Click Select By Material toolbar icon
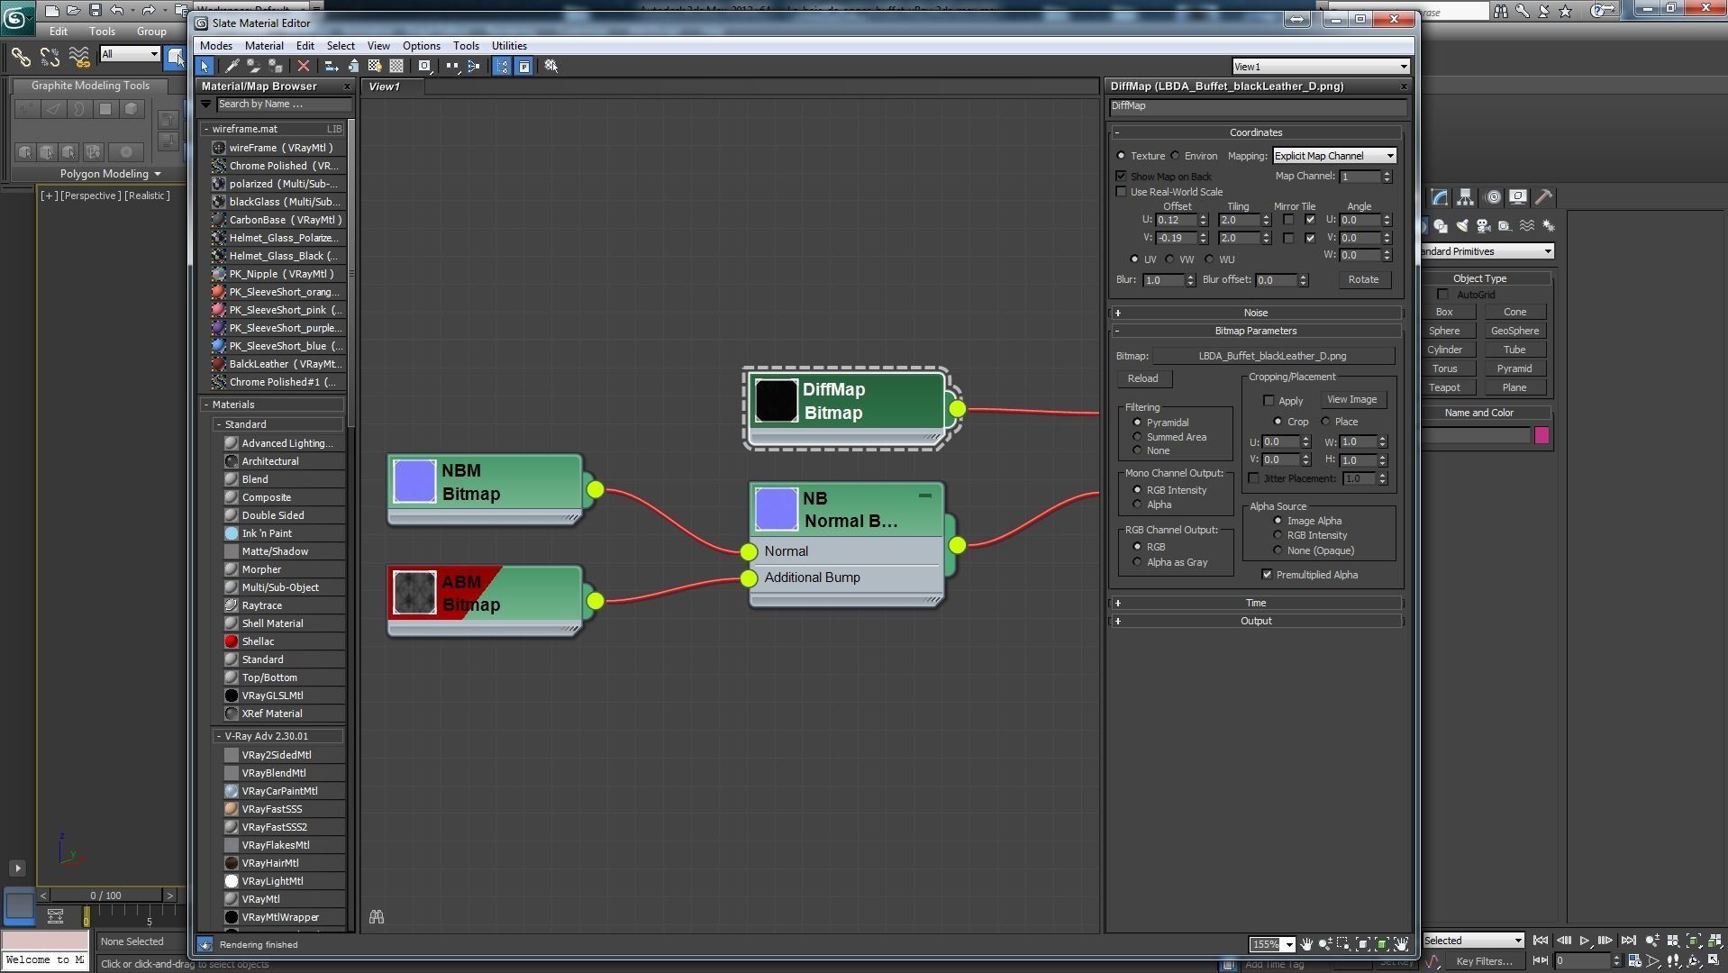This screenshot has width=1728, height=973. pyautogui.click(x=551, y=66)
